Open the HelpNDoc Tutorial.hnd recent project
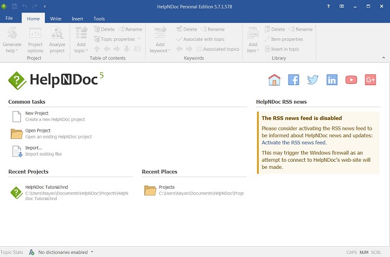Screen dimensions: 390x257 [70, 193]
